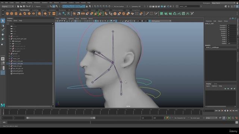Create a polygon cone from the shelf

(20, 14)
